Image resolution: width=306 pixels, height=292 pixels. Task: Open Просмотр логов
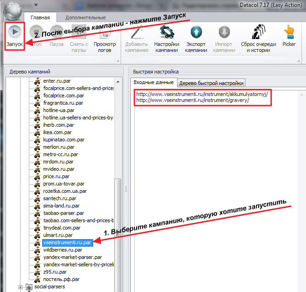pos(105,39)
